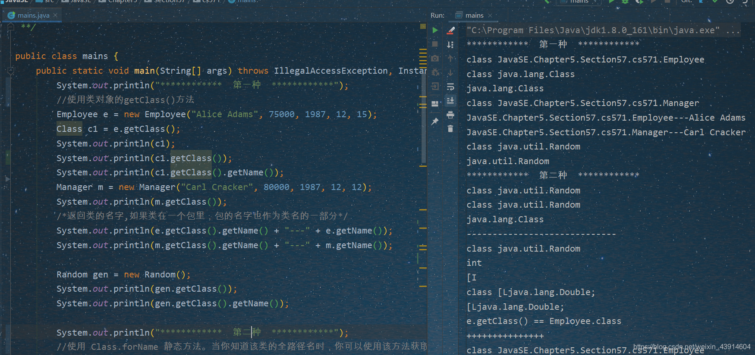The height and width of the screenshot is (355, 755).
Task: Select the mains tab in Run panel
Action: point(474,16)
